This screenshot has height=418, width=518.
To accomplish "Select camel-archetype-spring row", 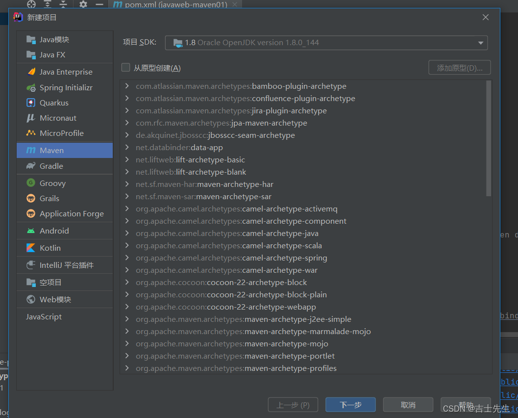I will [x=304, y=258].
